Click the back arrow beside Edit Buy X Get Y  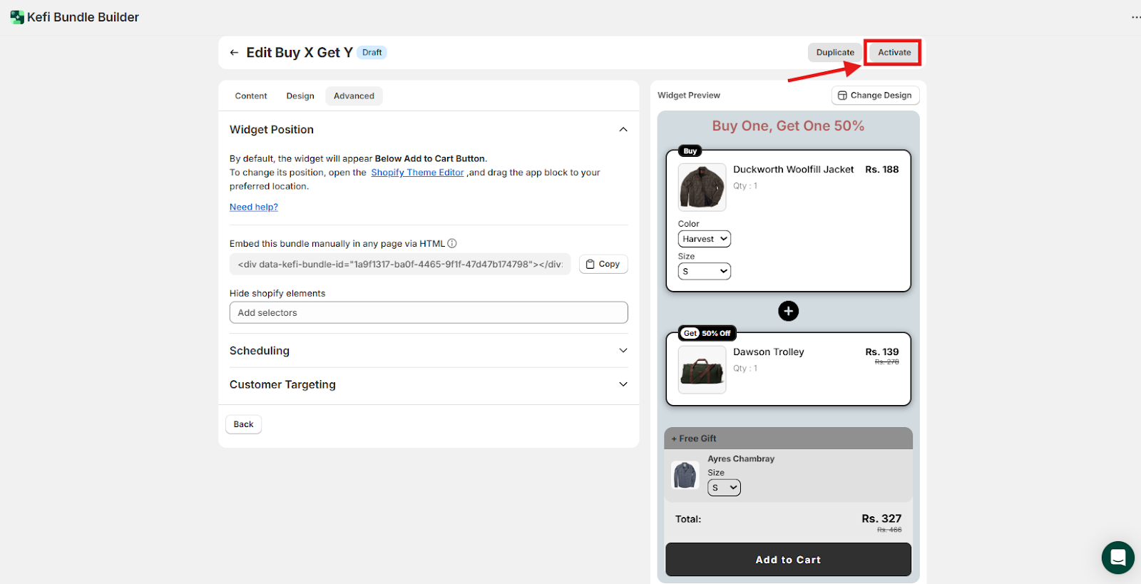click(x=234, y=53)
